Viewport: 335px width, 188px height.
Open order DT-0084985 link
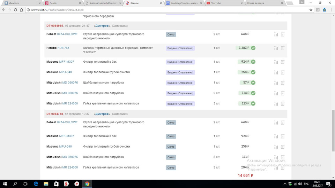[55, 25]
